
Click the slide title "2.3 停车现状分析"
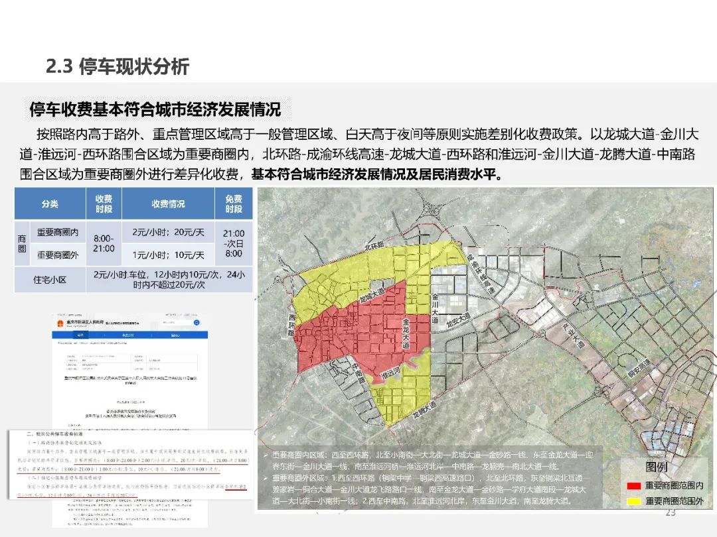(x=118, y=67)
